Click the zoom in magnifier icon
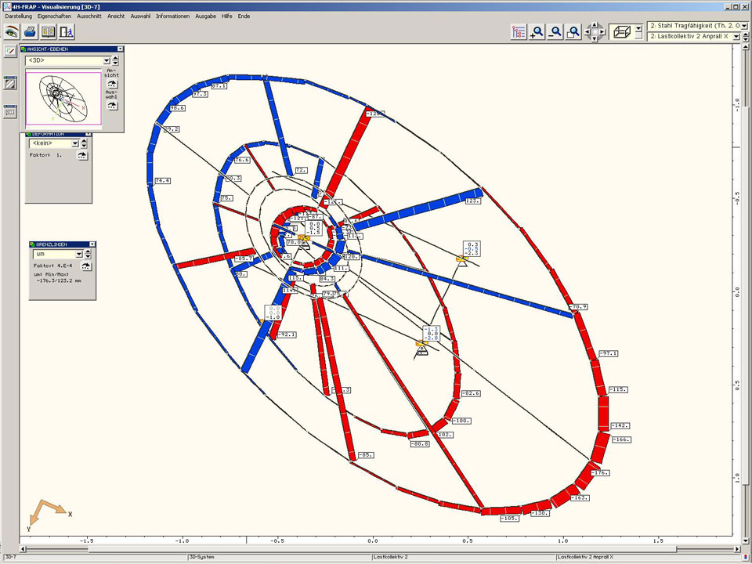This screenshot has width=752, height=564. (x=537, y=32)
